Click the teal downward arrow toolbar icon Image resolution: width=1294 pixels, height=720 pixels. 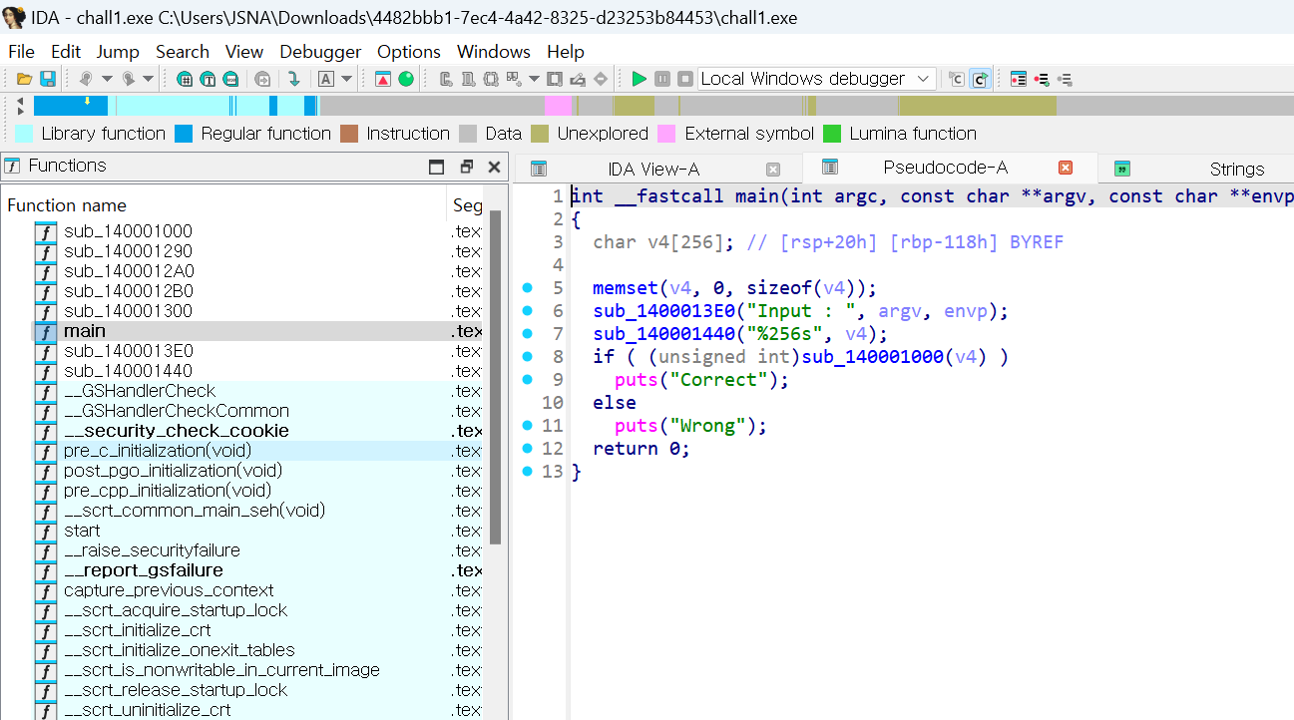(x=294, y=79)
